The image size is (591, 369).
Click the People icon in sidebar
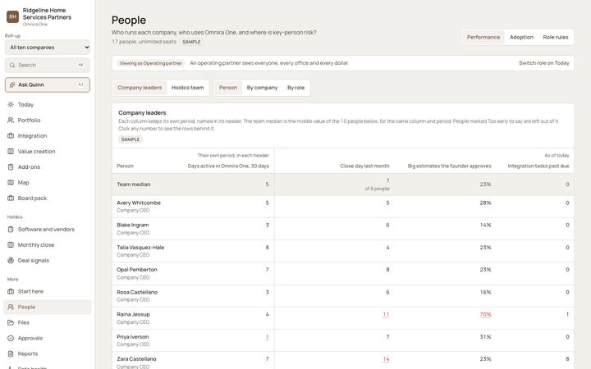[11, 307]
